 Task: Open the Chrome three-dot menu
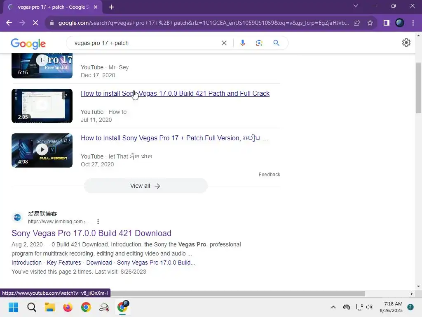tap(413, 23)
